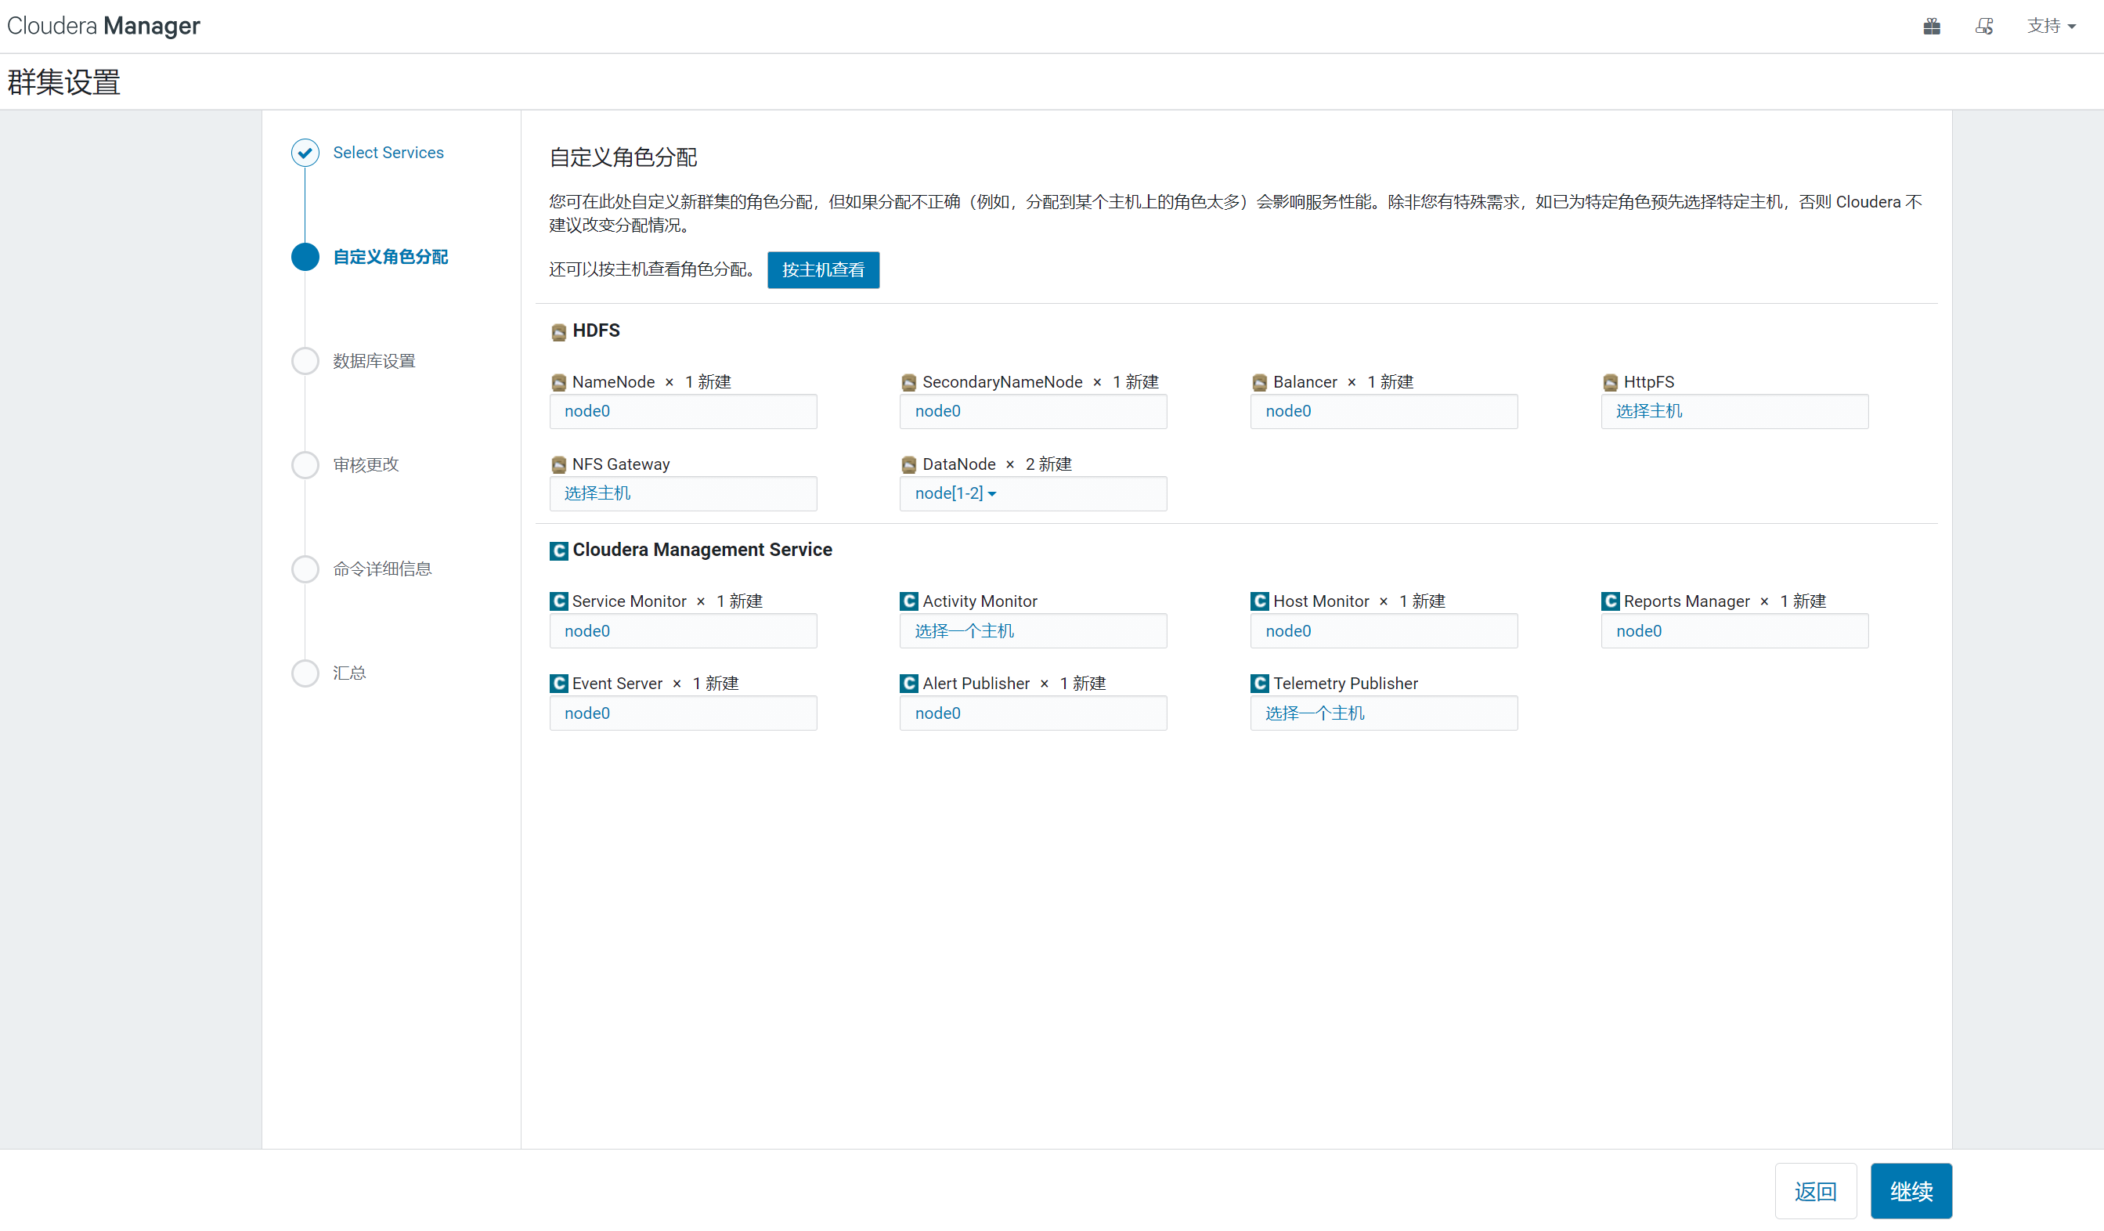This screenshot has width=2104, height=1231.
Task: Click the 继续 button to proceed
Action: point(1911,1191)
